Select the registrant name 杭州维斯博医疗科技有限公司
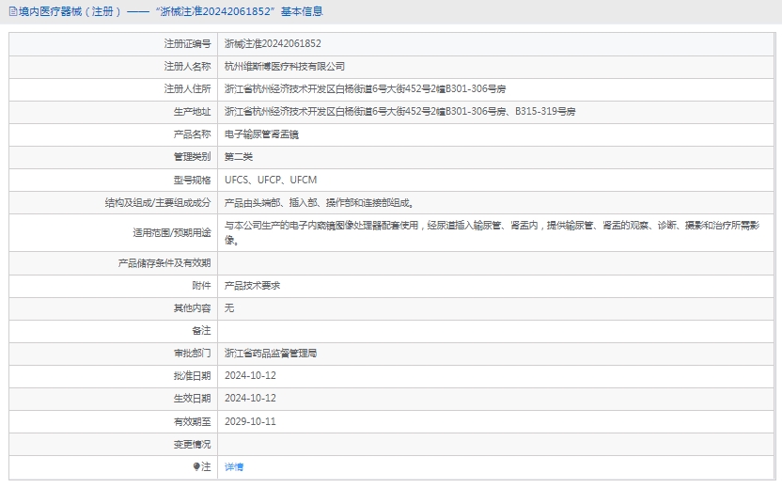The image size is (782, 488). tap(285, 66)
